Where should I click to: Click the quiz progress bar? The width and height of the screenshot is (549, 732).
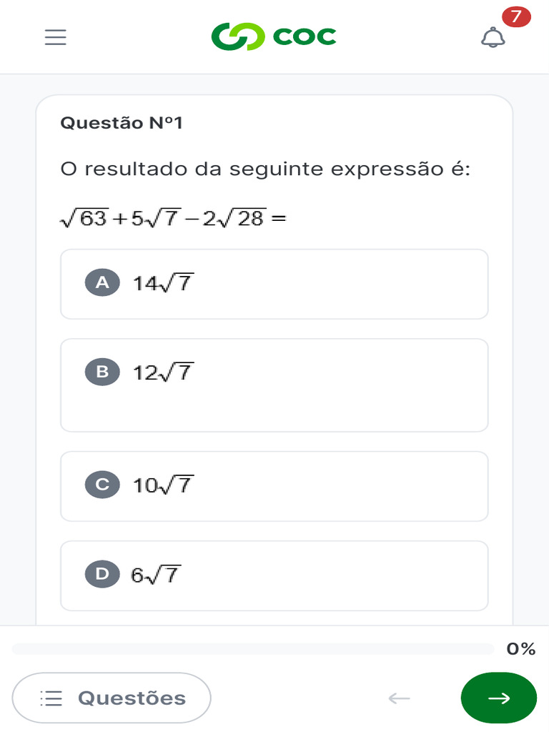click(252, 649)
